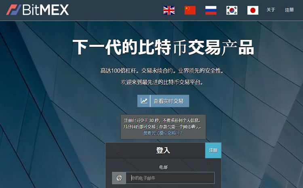This screenshot has width=303, height=188.
Task: Open the 想要尝试模拟交易吗？ link
Action: [x=163, y=133]
